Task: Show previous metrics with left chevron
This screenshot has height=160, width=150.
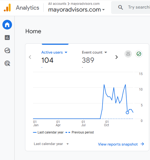Action: (30, 57)
